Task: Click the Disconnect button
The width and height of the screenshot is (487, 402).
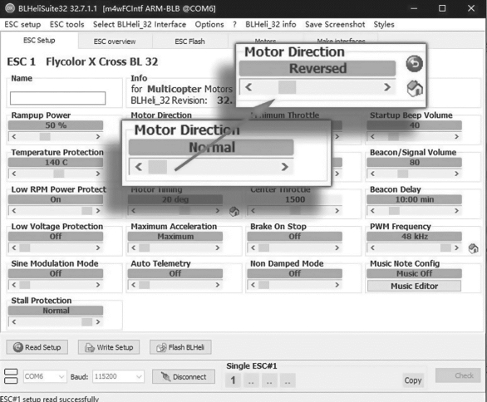Action: (184, 376)
